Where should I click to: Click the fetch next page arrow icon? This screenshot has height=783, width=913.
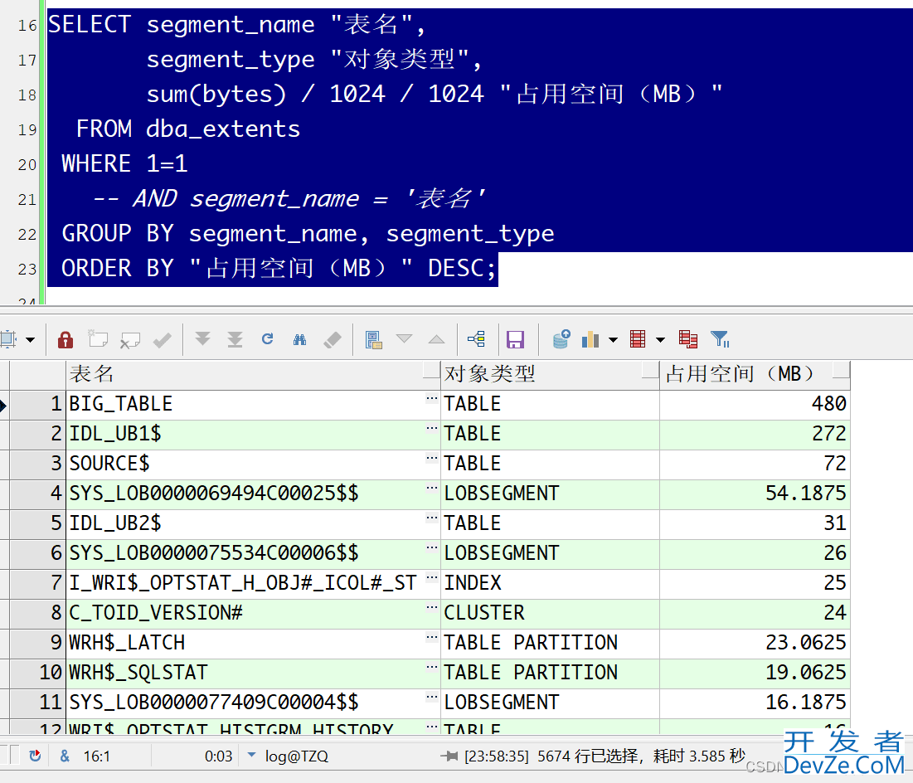(x=202, y=339)
